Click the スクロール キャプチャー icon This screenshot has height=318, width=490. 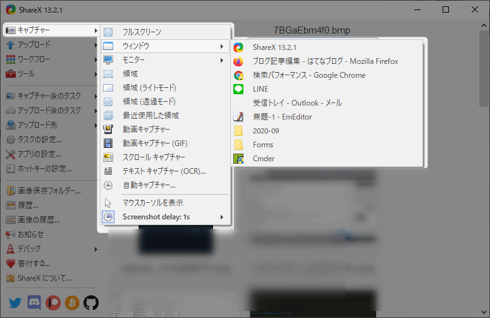[108, 157]
